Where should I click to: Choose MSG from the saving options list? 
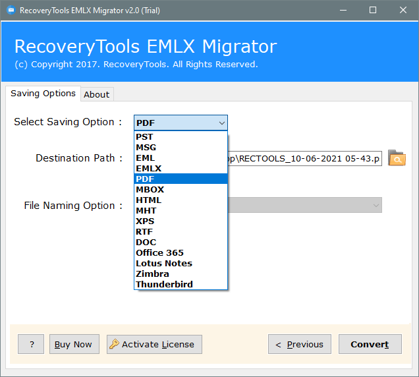coord(181,148)
